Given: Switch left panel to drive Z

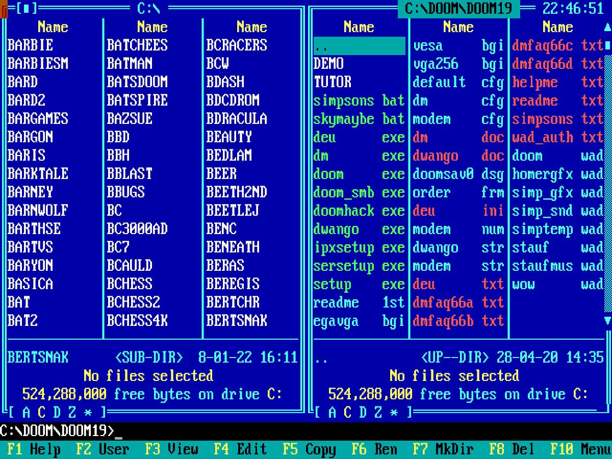Looking at the screenshot, I should [x=72, y=413].
